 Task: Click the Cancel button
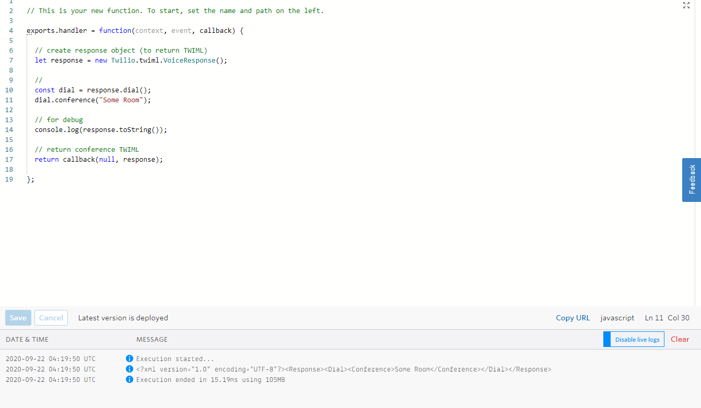click(x=51, y=318)
